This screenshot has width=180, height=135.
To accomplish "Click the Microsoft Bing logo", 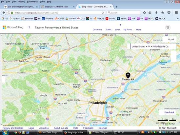I will pos(13,27).
